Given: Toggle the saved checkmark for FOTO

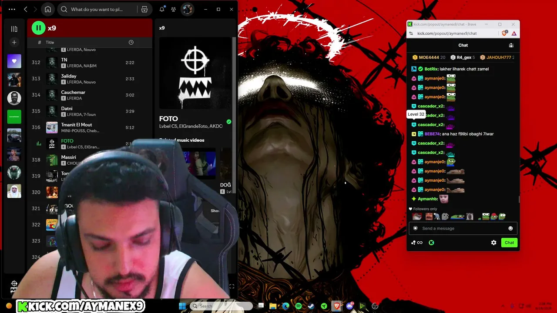Looking at the screenshot, I should coord(229,122).
